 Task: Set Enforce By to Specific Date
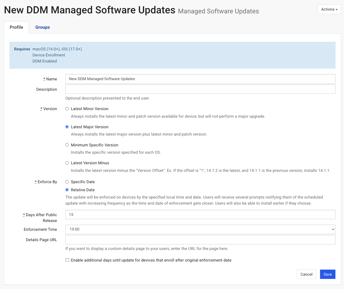(x=67, y=182)
